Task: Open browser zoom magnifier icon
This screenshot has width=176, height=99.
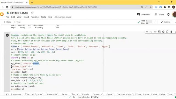Action: pos(142,7)
